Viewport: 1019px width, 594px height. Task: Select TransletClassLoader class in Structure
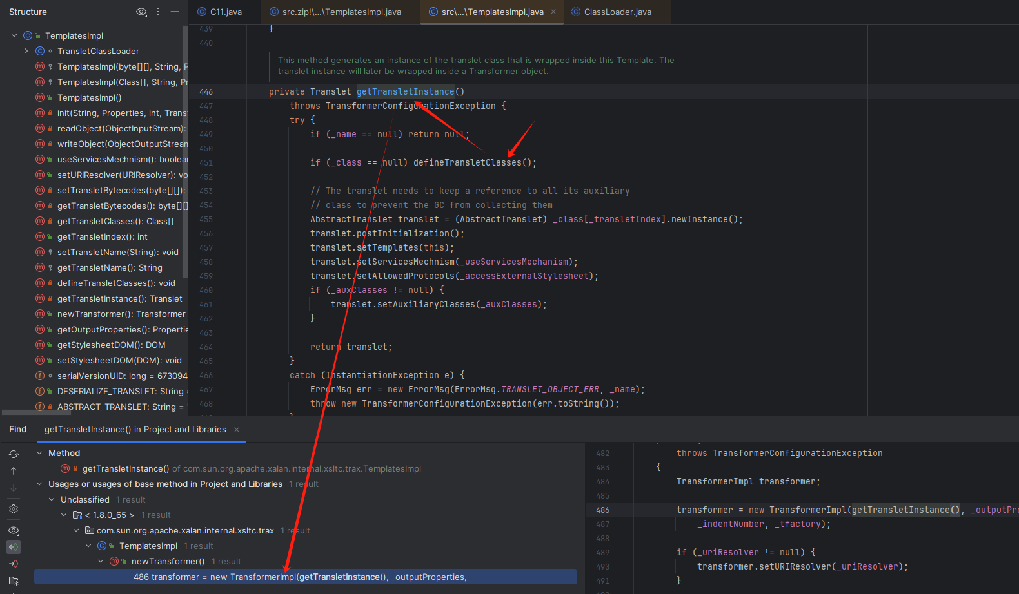click(x=98, y=51)
